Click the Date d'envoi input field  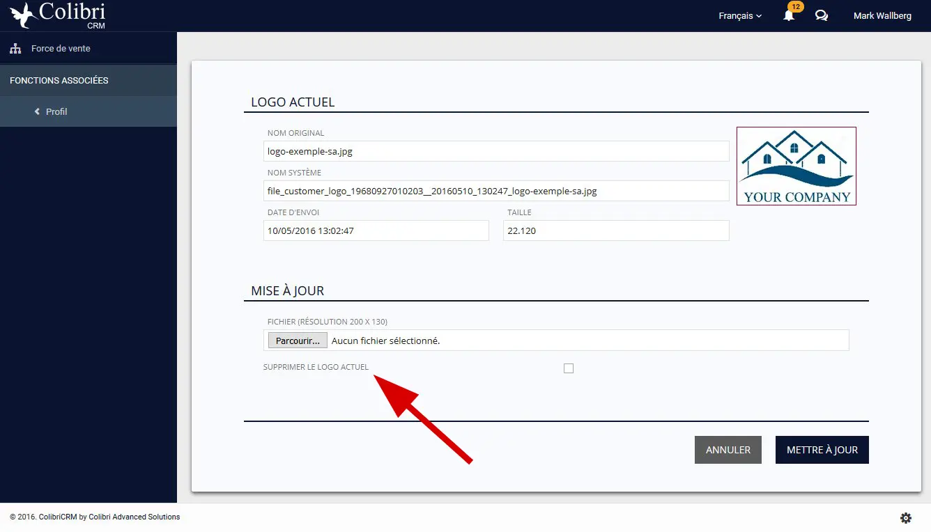click(x=376, y=230)
